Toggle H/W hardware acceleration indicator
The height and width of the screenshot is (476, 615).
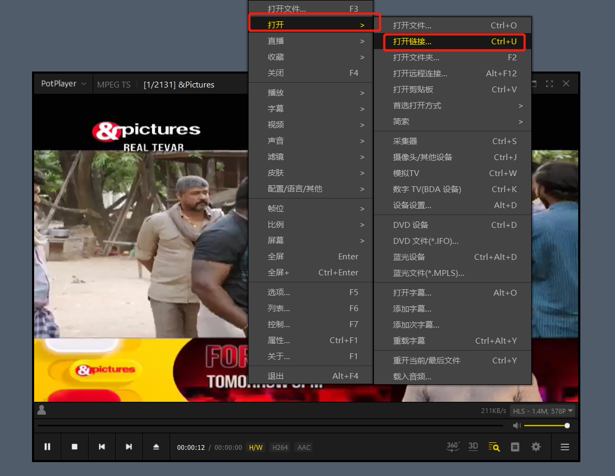pyautogui.click(x=255, y=447)
